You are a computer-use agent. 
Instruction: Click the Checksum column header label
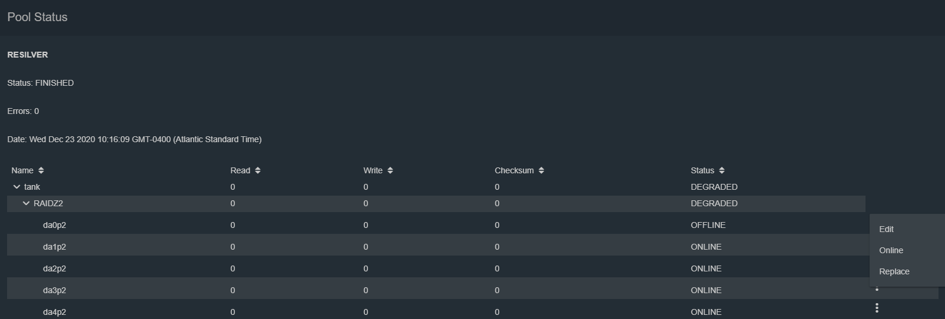[514, 170]
